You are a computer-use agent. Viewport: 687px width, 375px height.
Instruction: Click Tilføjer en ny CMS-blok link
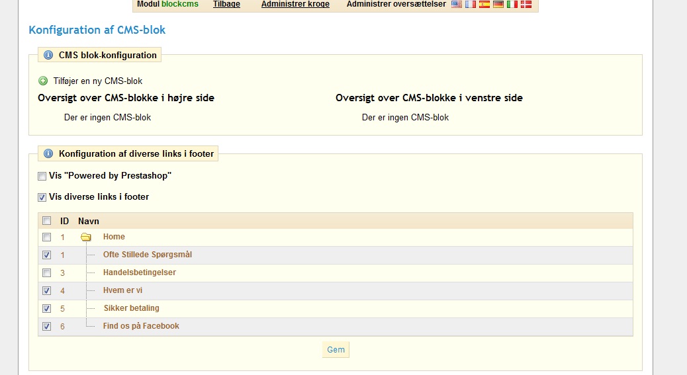[98, 81]
